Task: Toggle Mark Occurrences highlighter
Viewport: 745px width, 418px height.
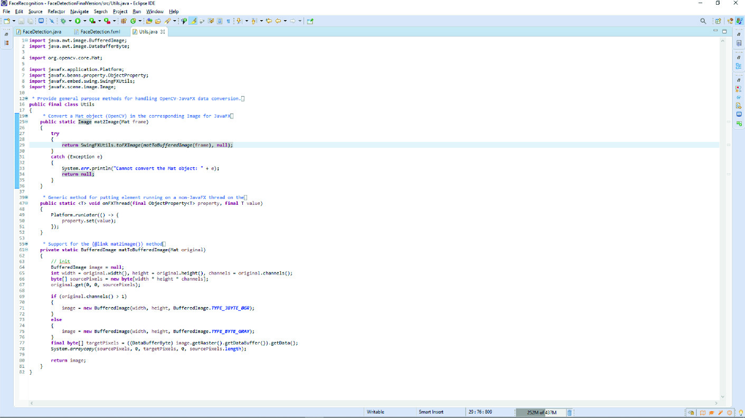Action: click(x=193, y=21)
